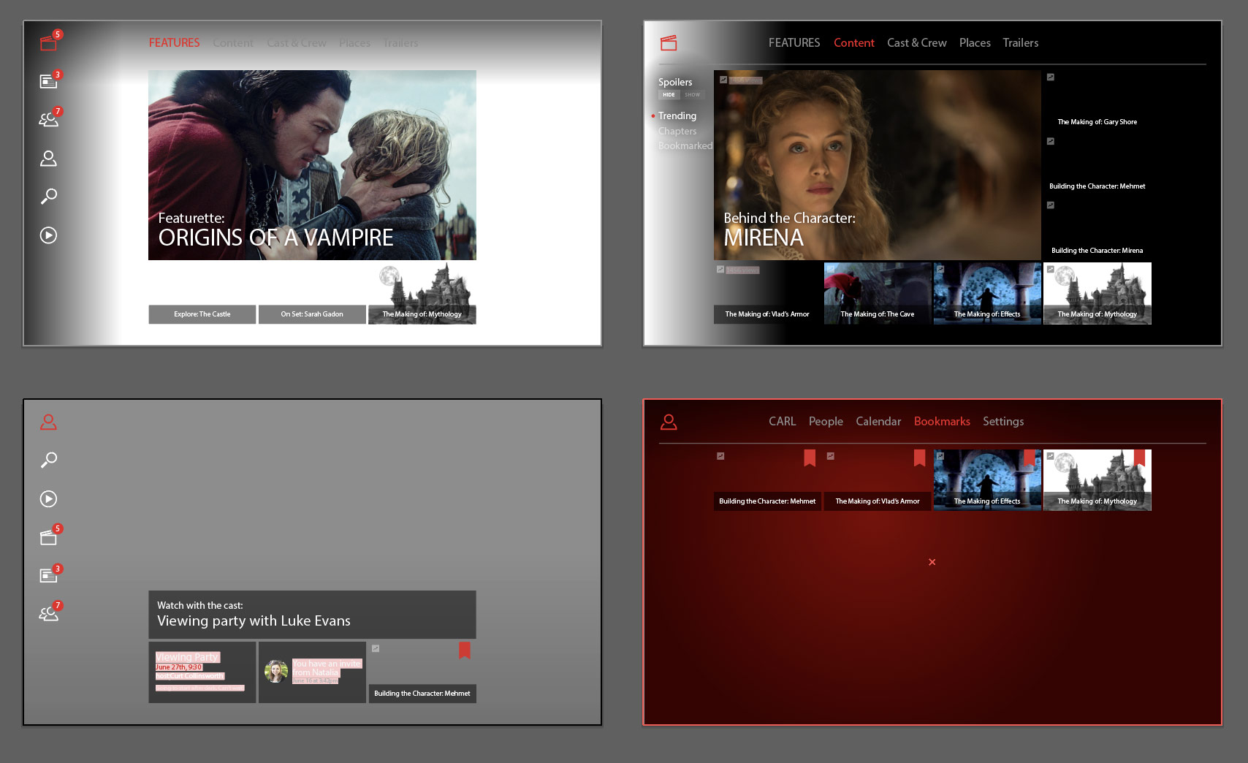Open the Calendar tab on Bookmarks screen
Image resolution: width=1248 pixels, height=763 pixels.
(878, 422)
